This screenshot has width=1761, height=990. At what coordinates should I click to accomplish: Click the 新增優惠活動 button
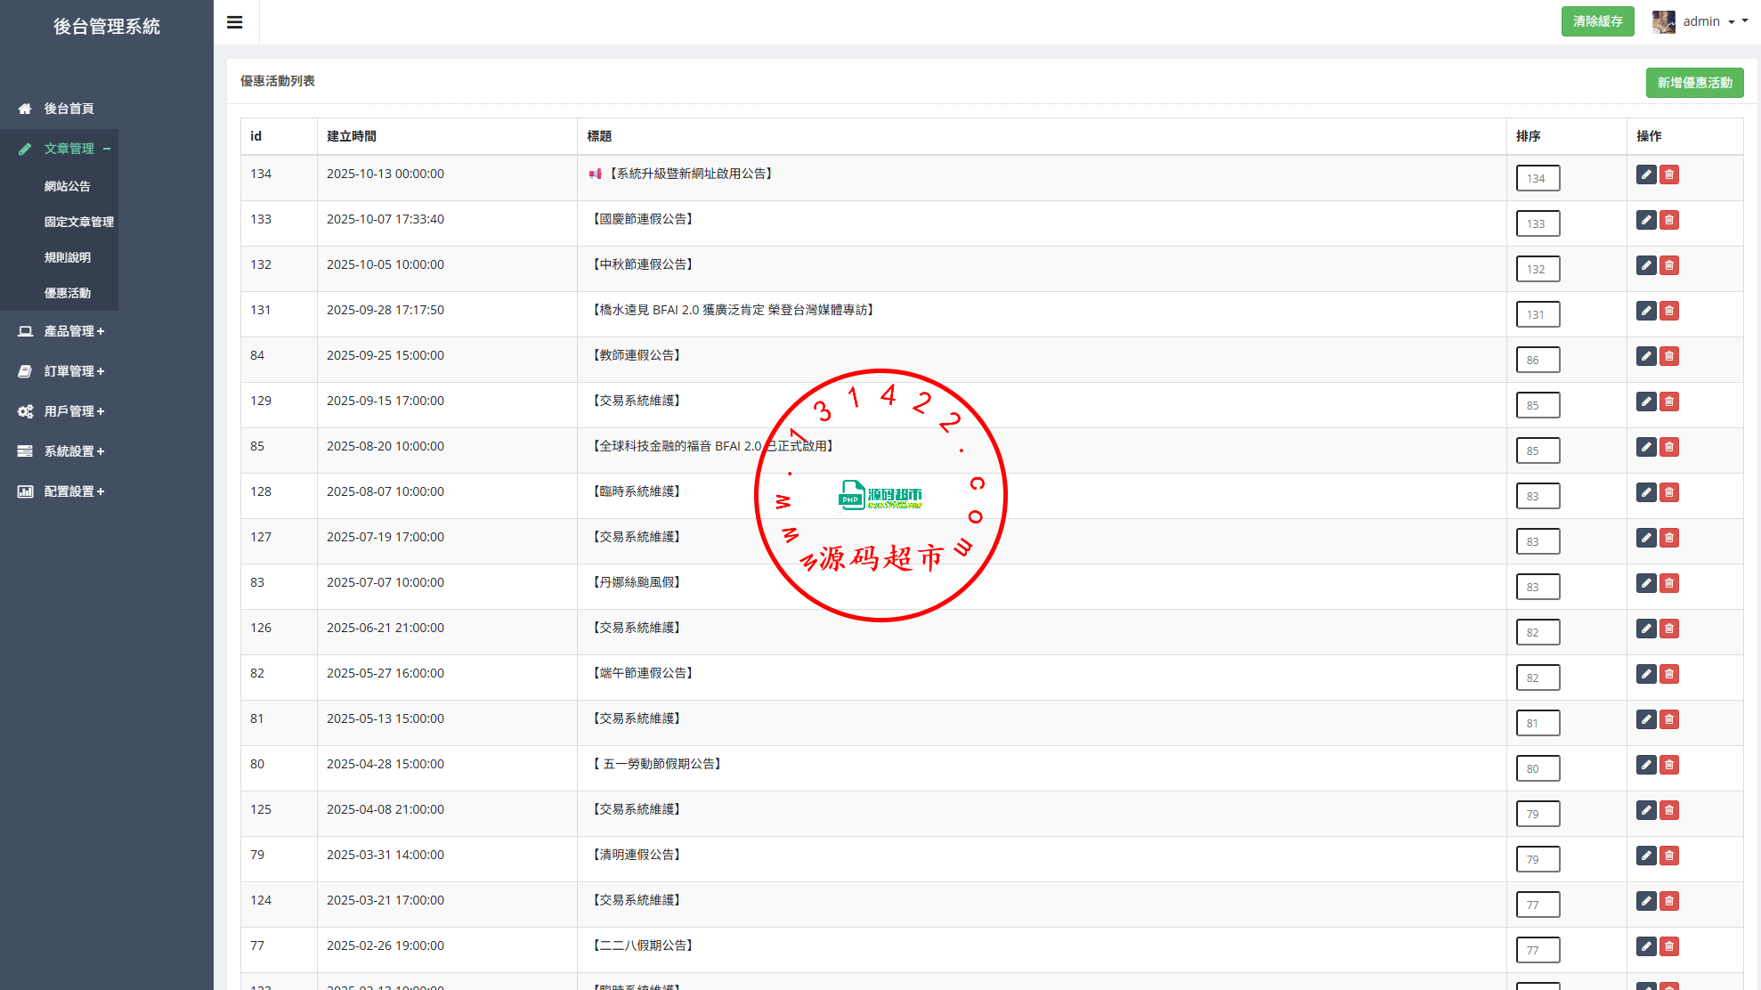1694,83
